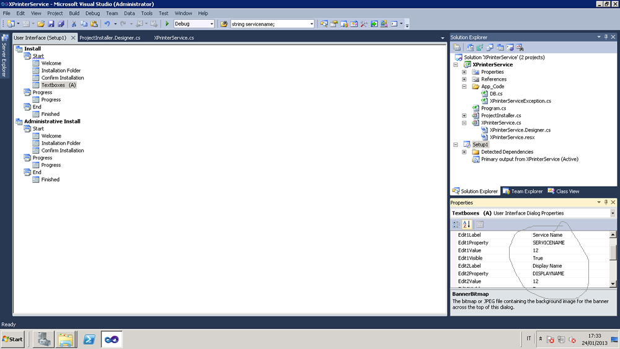Screen dimensions: 620x349
Task: Collapse the XPrinterService project node
Action: (456, 64)
